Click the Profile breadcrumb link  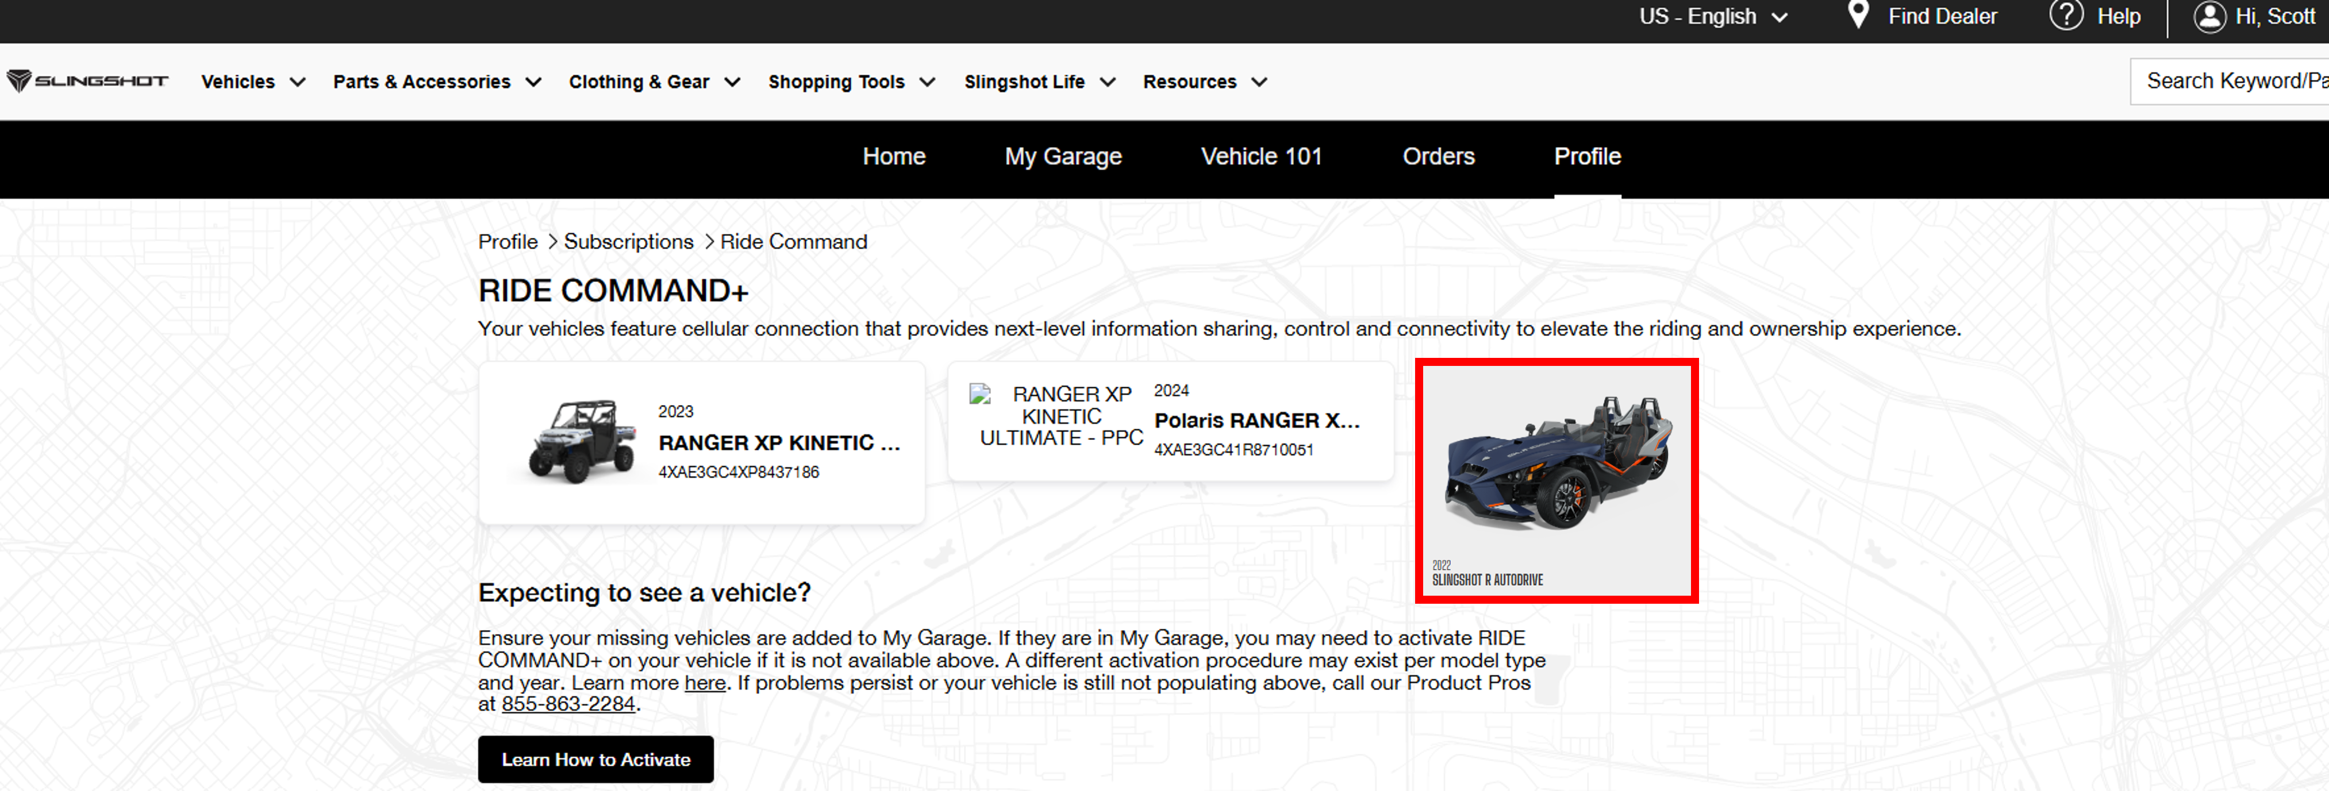(x=507, y=241)
